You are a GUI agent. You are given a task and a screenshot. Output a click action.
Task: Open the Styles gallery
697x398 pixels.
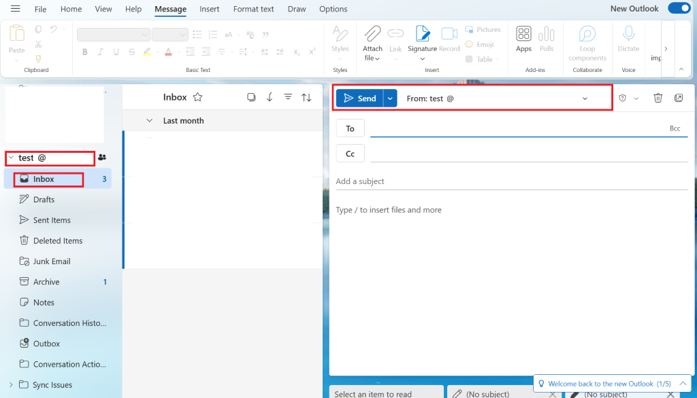(340, 43)
